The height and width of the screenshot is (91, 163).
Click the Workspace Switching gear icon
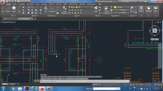(x=141, y=84)
